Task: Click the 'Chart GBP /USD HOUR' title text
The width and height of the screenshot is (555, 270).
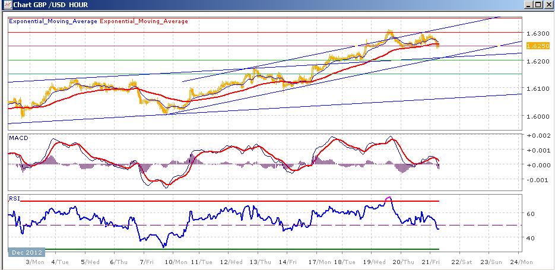Action: (x=50, y=5)
